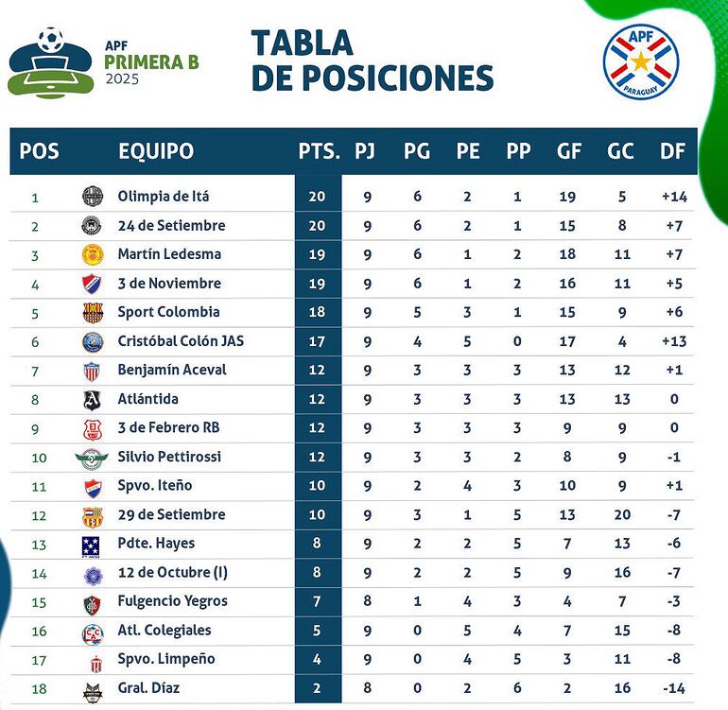Select the EQUIPO column header
Viewport: 728px width, 710px height.
pyautogui.click(x=156, y=151)
